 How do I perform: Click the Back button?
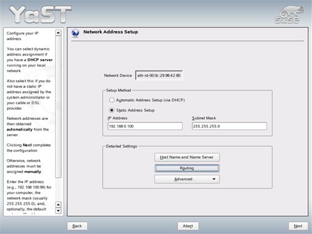(x=77, y=226)
